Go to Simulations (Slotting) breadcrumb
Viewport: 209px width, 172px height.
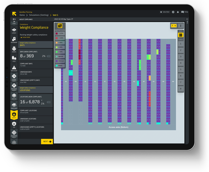pyautogui.click(x=39, y=15)
